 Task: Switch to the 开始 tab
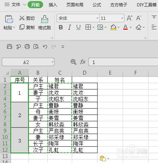(x=35, y=5)
